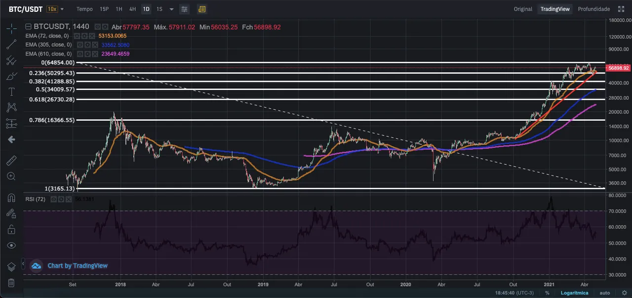632x298 pixels.
Task: Click the fullscreen icon at top right
Action: click(621, 9)
